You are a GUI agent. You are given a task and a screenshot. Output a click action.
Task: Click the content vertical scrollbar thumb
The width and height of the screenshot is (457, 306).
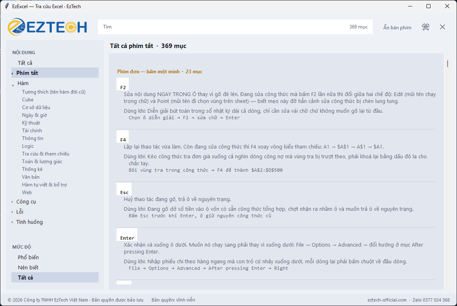pos(447,63)
